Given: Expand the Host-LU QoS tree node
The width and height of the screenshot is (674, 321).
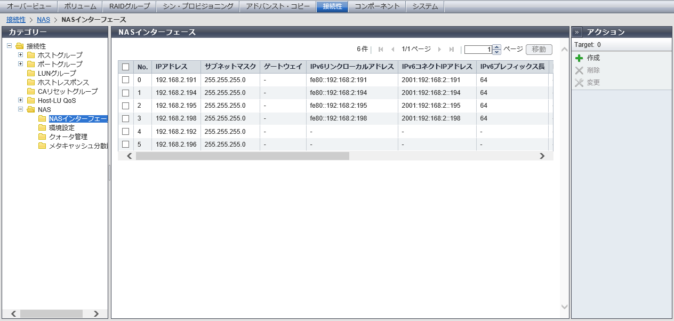Looking at the screenshot, I should (x=20, y=100).
